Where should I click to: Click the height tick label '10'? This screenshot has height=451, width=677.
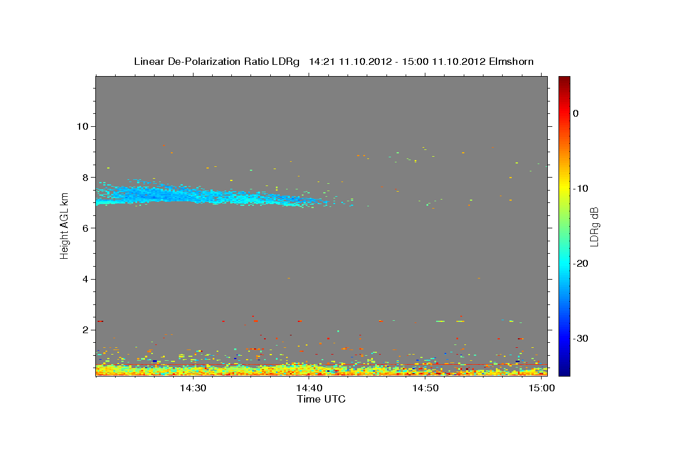pos(82,126)
